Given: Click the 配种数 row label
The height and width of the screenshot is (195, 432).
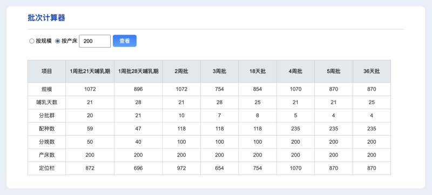Looking at the screenshot, I should [46, 129].
